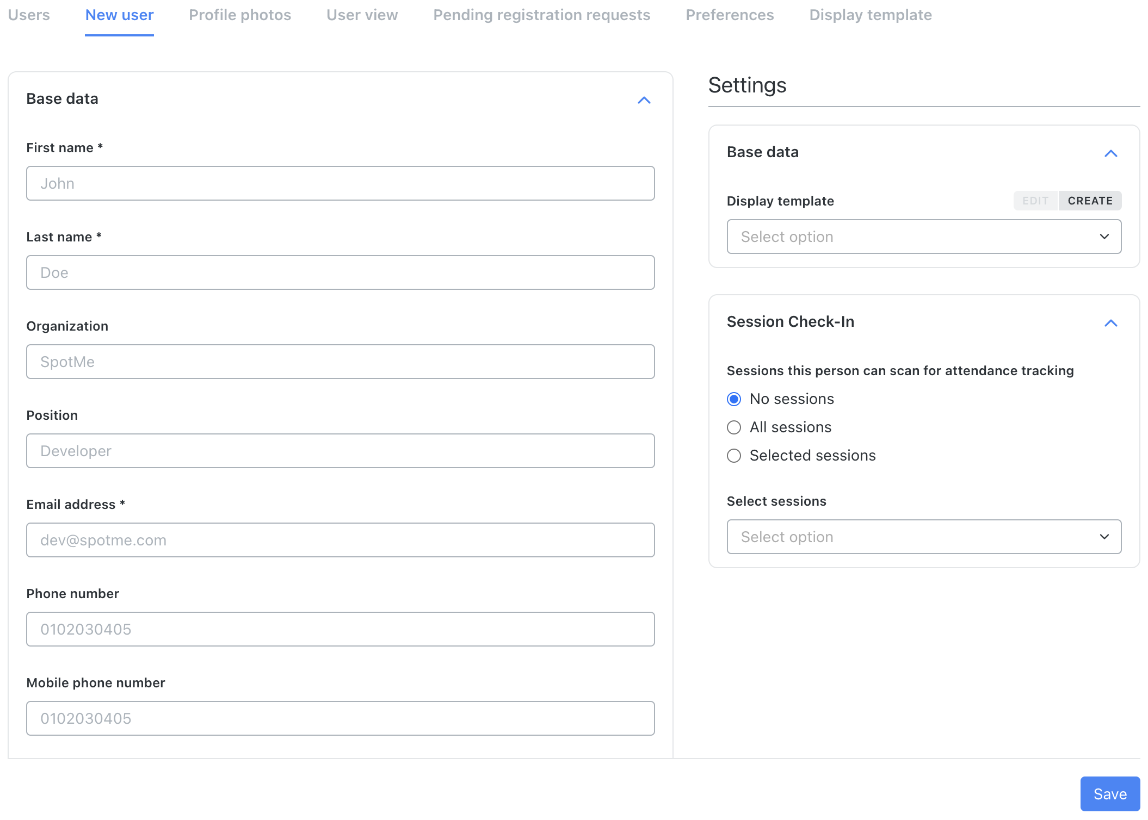Click the CREATE display template button
The width and height of the screenshot is (1148, 820).
(1090, 201)
